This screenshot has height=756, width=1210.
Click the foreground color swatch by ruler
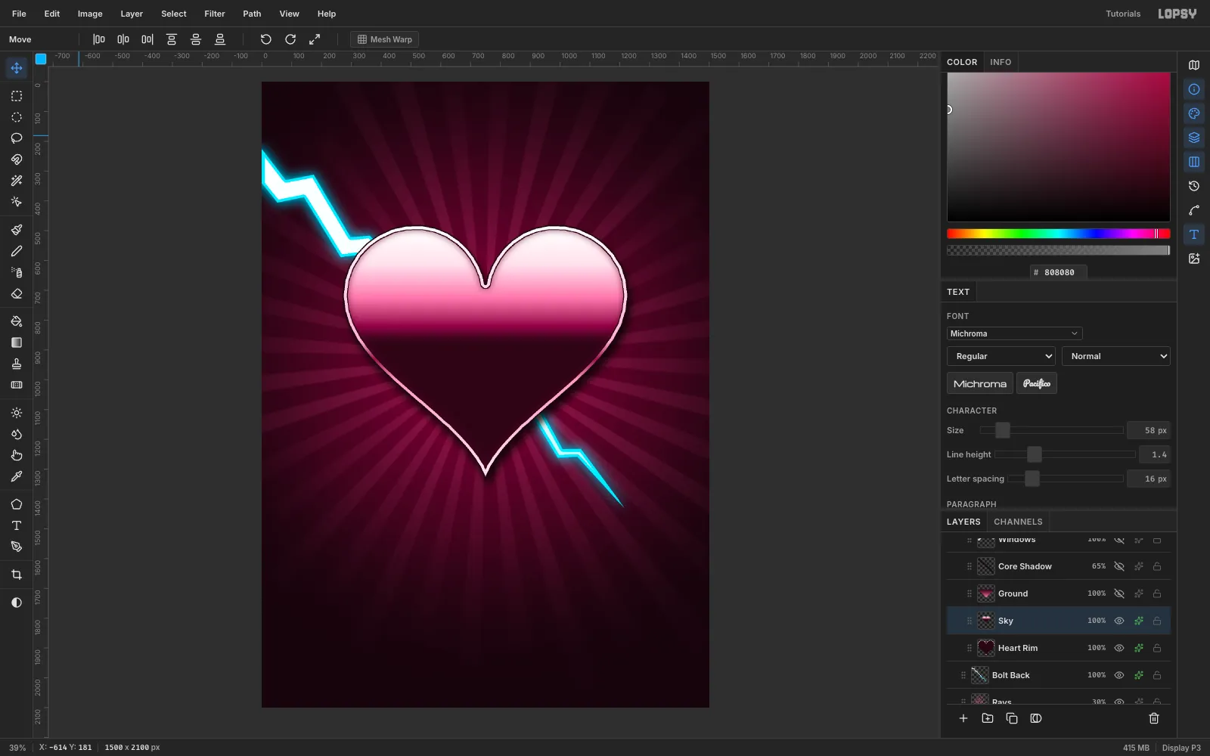pyautogui.click(x=41, y=59)
